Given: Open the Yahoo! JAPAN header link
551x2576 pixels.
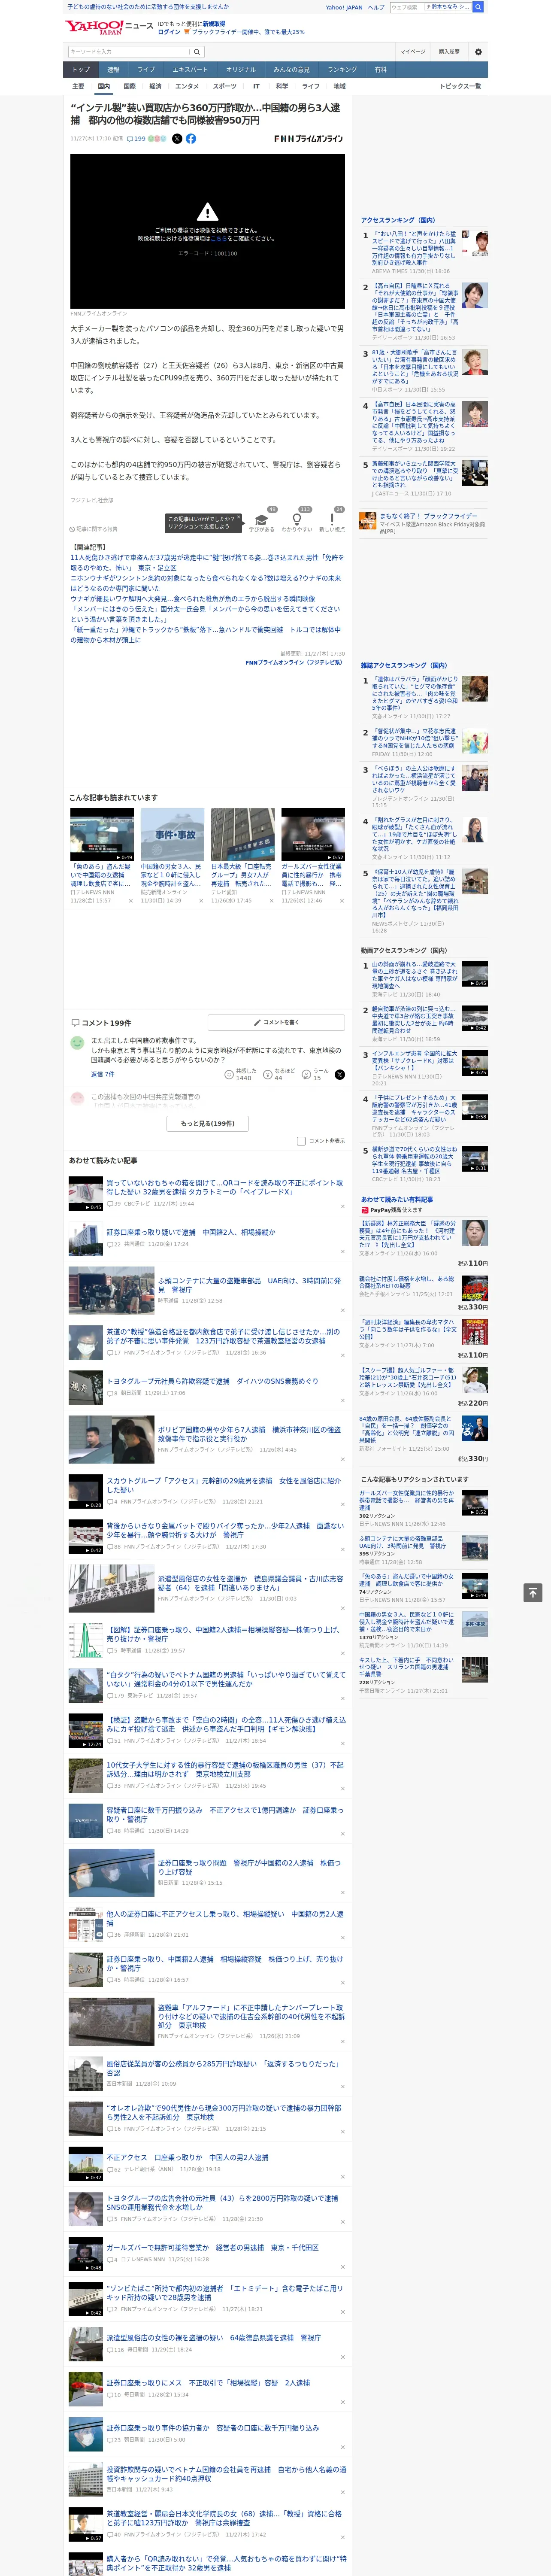Looking at the screenshot, I should tap(344, 7).
